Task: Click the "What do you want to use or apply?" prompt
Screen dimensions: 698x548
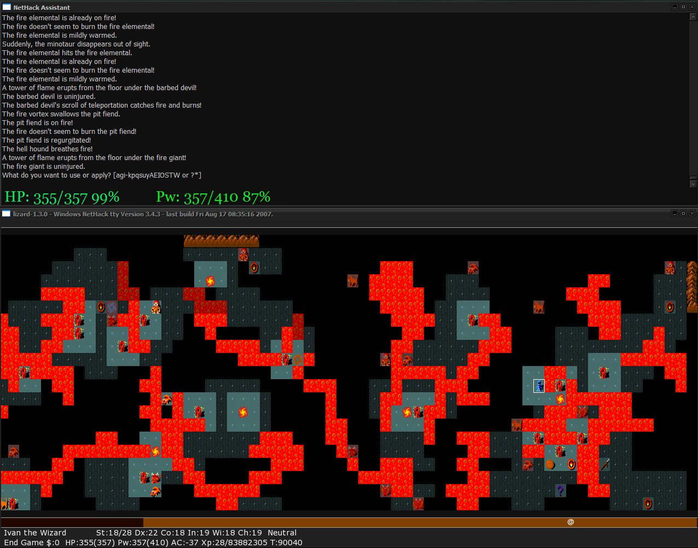Action: click(102, 175)
